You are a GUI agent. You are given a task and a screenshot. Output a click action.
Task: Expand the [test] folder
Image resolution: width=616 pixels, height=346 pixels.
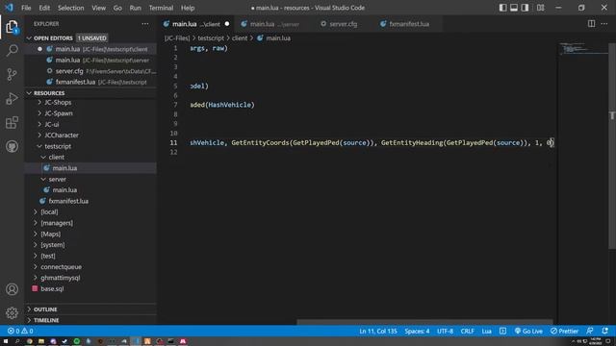click(x=48, y=256)
